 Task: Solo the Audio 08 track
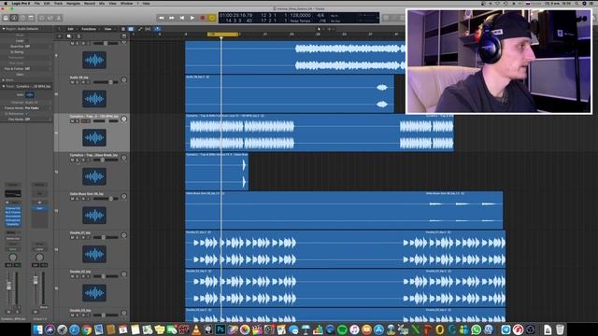[x=78, y=82]
